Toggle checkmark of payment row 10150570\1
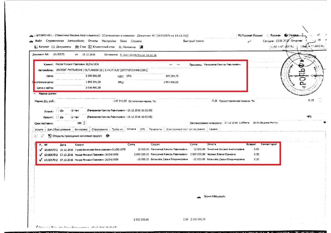The height and width of the screenshot is (233, 331). (41, 149)
